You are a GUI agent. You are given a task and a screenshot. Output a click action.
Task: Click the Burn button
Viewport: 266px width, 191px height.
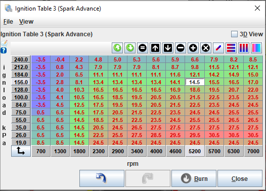(x=194, y=178)
